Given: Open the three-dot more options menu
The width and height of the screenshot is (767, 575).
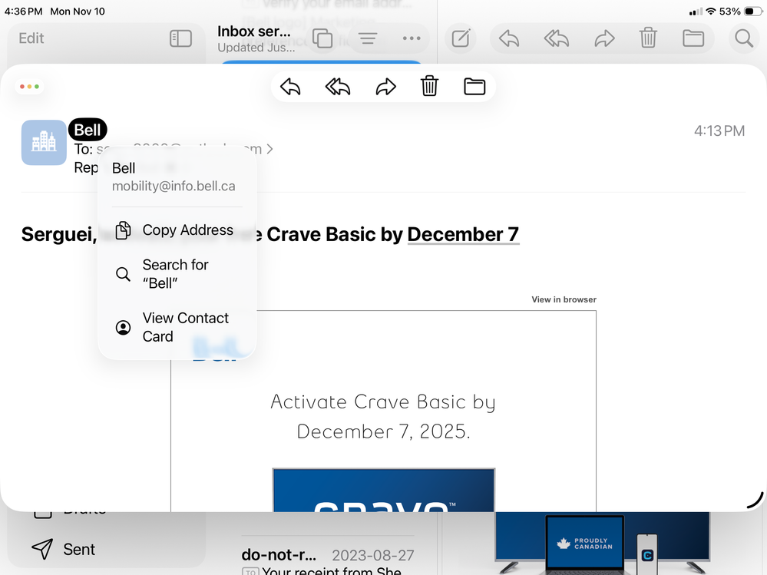Looking at the screenshot, I should tap(412, 38).
